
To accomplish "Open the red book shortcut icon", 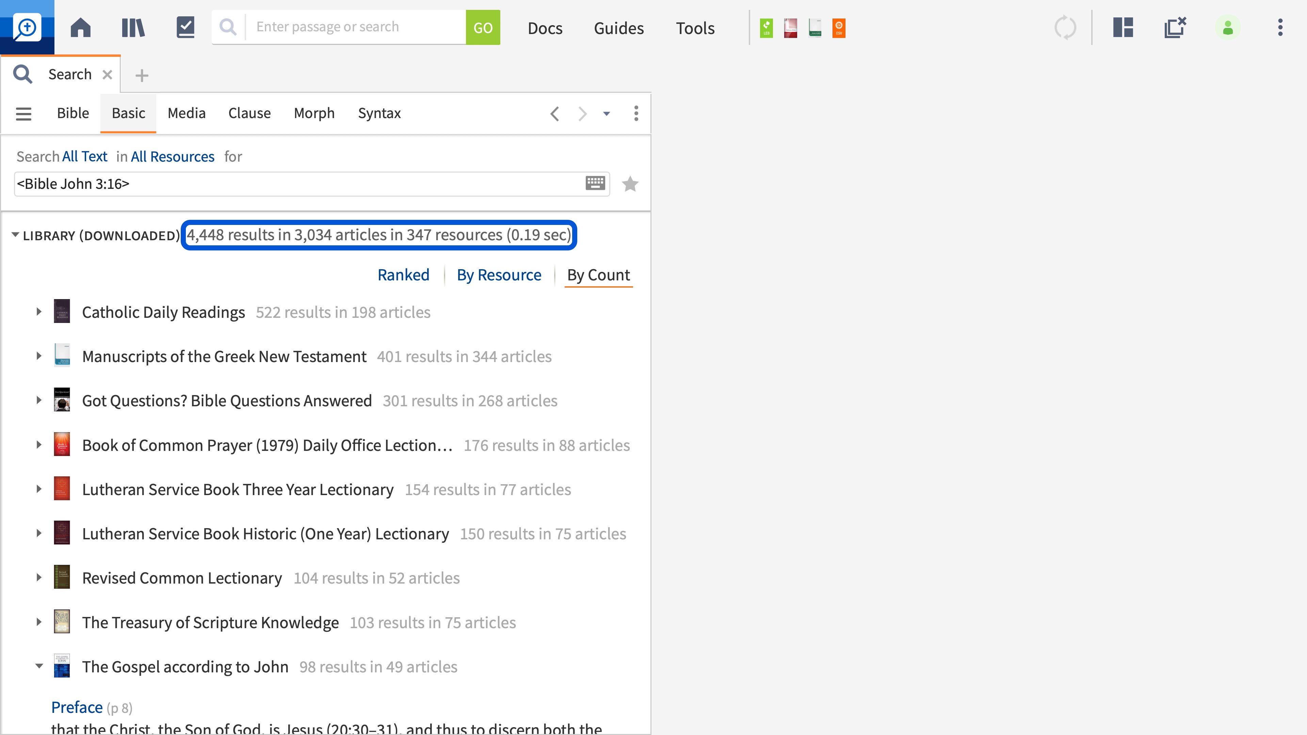I will 790,28.
